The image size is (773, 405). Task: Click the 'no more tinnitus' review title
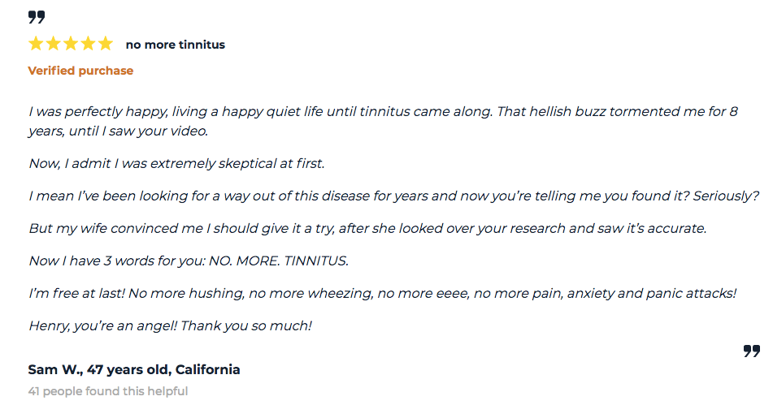click(176, 45)
